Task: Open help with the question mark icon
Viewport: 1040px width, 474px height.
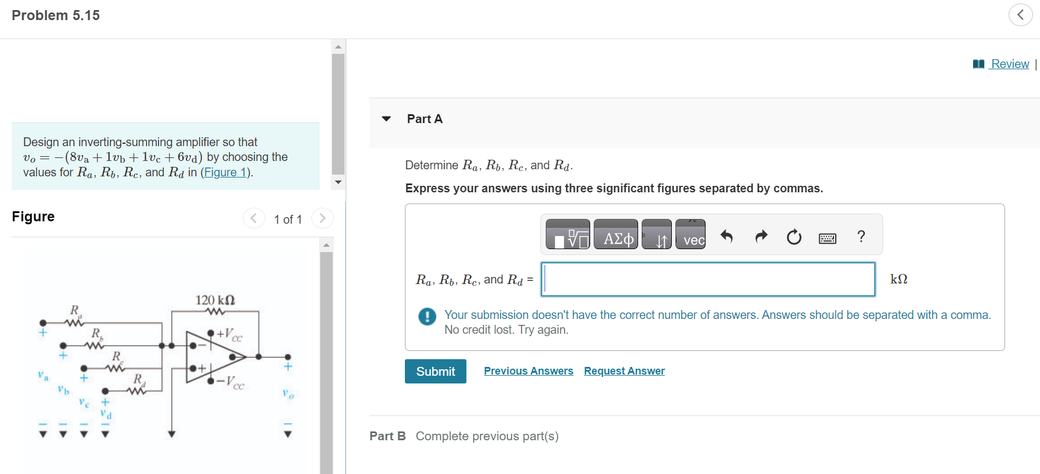Action: [861, 236]
